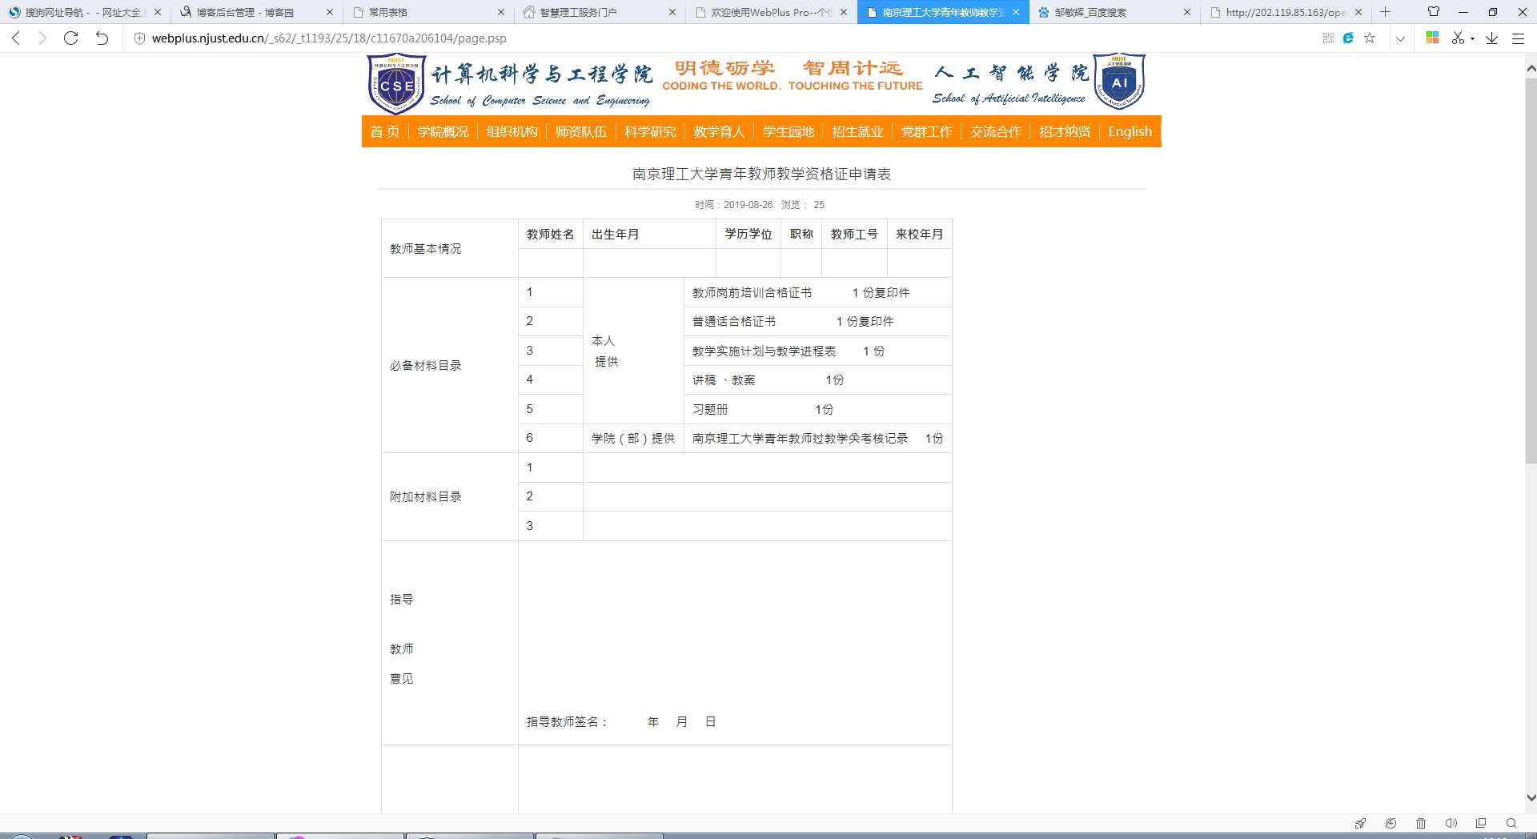The height and width of the screenshot is (839, 1537).
Task: Click the scissors screenshot tool
Action: tap(1459, 38)
